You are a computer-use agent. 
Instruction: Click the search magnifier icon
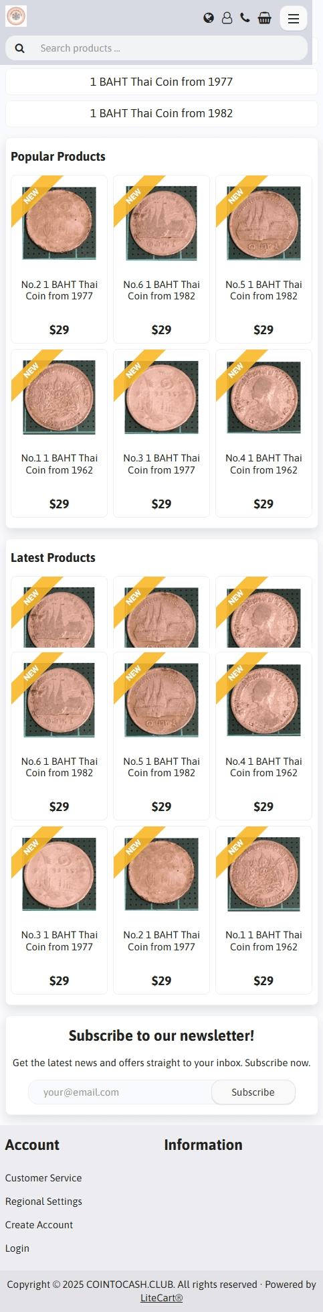(x=20, y=48)
